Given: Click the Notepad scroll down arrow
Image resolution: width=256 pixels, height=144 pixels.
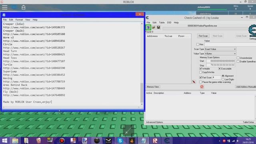Looking at the screenshot, I should click(x=142, y=104).
